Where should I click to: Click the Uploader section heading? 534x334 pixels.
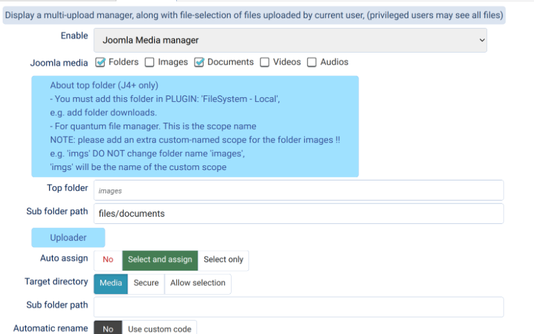coord(68,237)
